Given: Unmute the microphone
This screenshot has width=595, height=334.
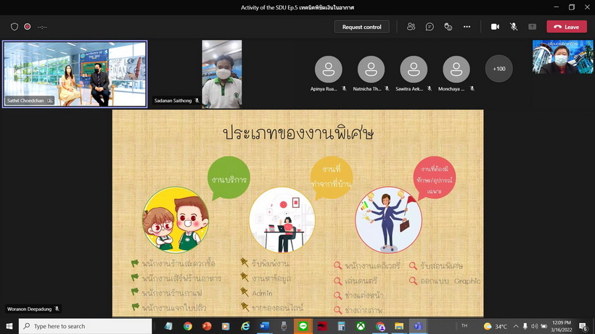Looking at the screenshot, I should [514, 27].
